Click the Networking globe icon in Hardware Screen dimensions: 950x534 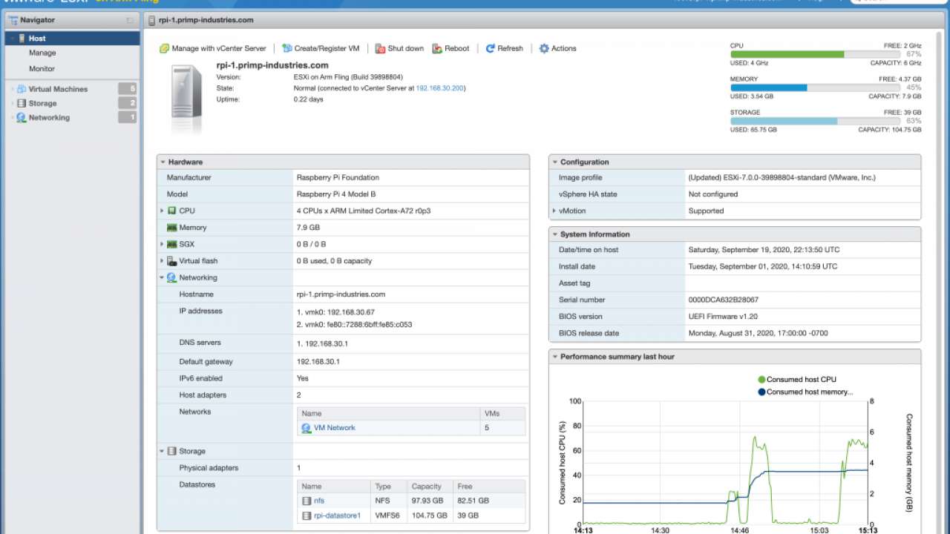(172, 277)
